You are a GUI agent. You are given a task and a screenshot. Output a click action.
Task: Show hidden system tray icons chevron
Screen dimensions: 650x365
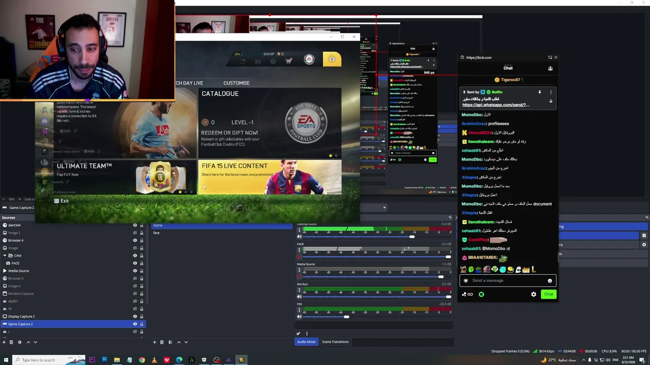click(584, 360)
